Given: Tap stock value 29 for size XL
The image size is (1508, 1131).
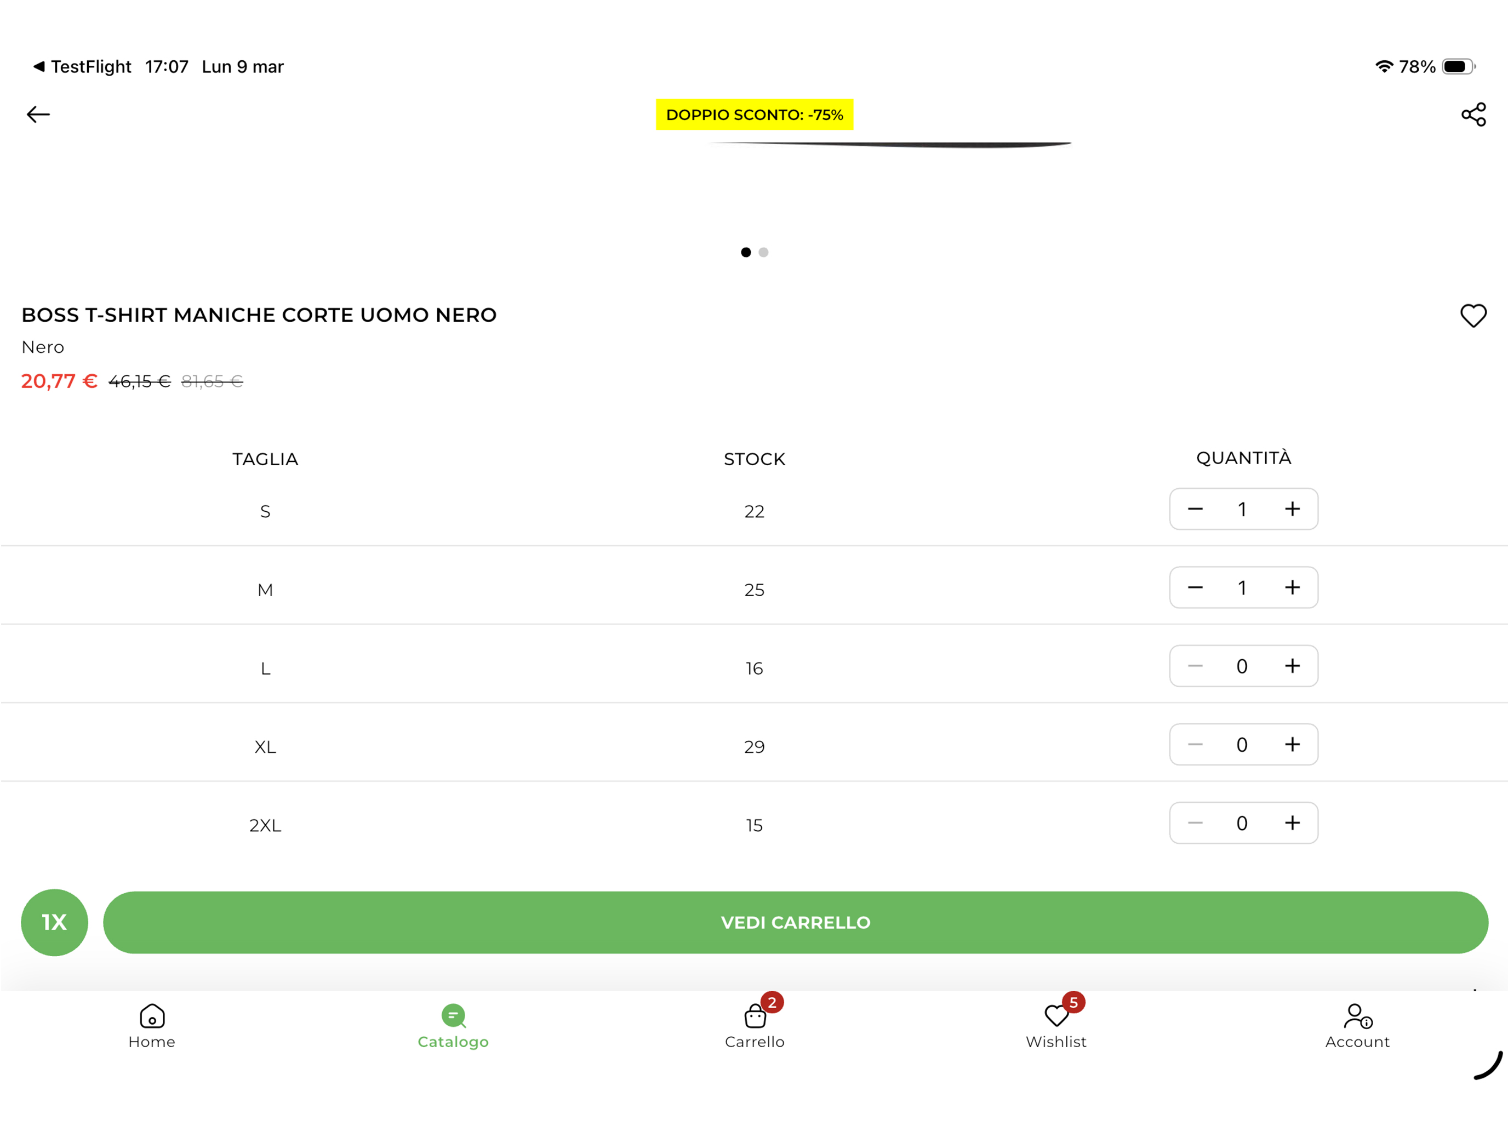Looking at the screenshot, I should click(754, 746).
